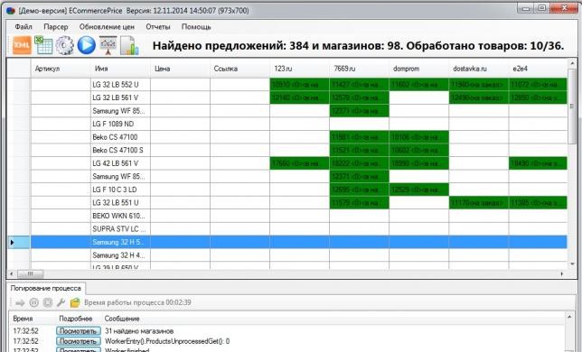Click Посмотреть for '31 найдено магазинов'

coord(79,331)
